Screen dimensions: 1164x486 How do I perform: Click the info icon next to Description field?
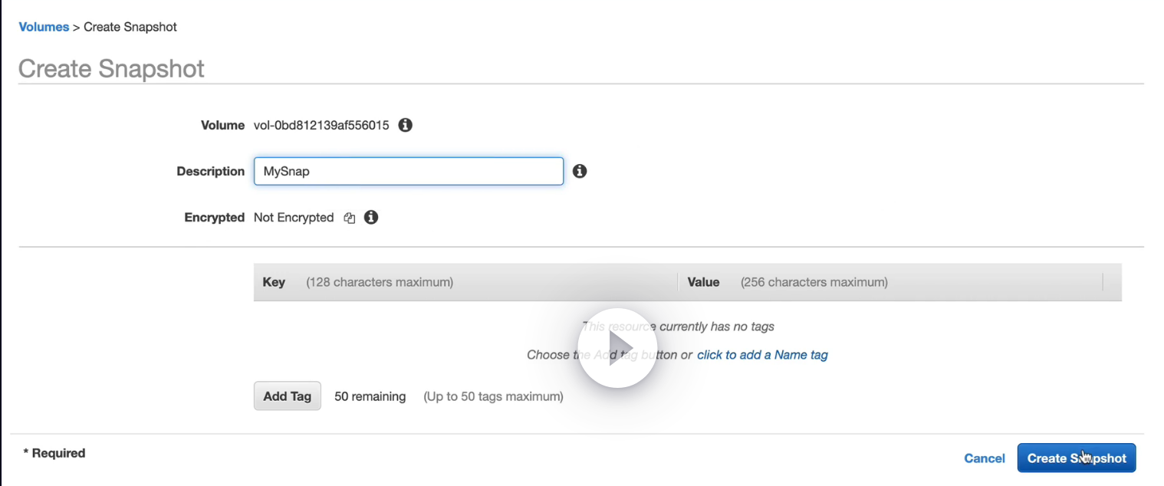pyautogui.click(x=580, y=171)
